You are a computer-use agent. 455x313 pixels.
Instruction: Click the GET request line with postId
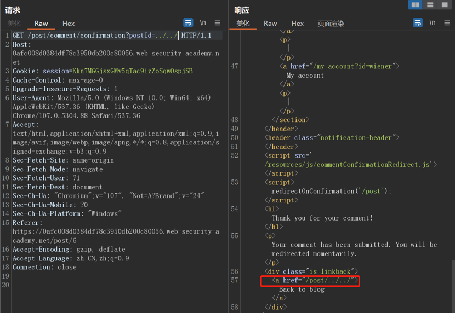tap(112, 36)
